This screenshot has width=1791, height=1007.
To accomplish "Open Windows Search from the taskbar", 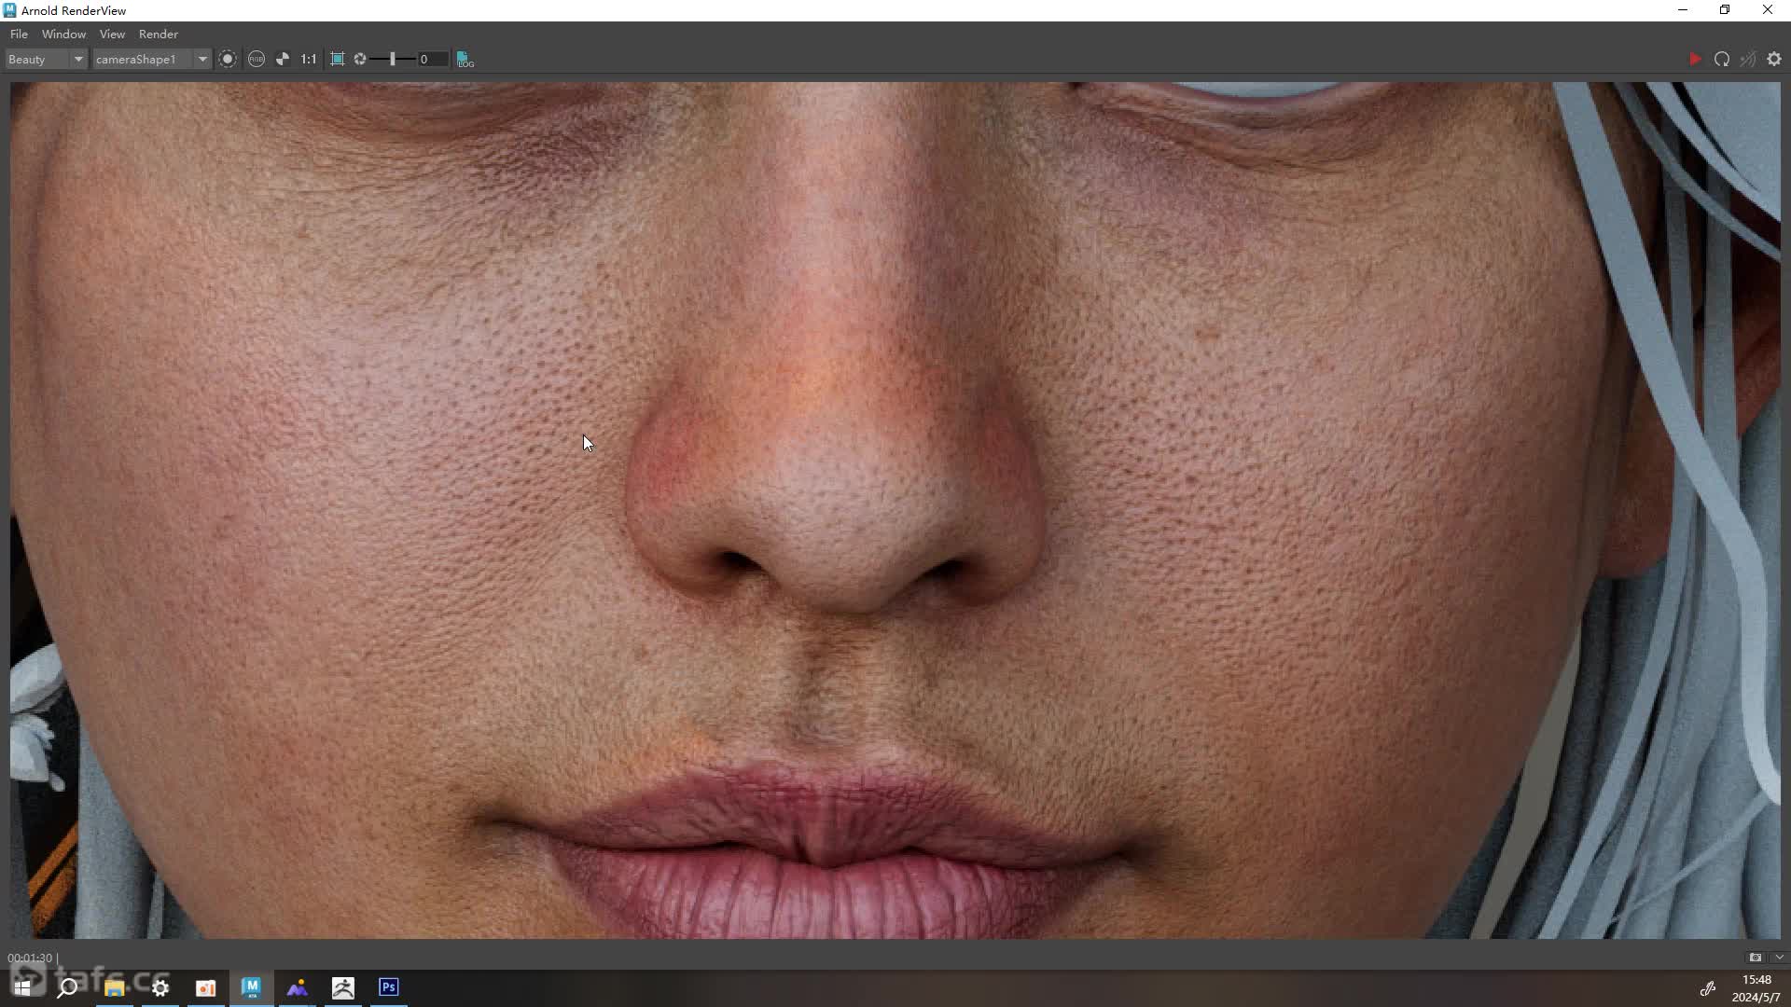I will pos(67,987).
